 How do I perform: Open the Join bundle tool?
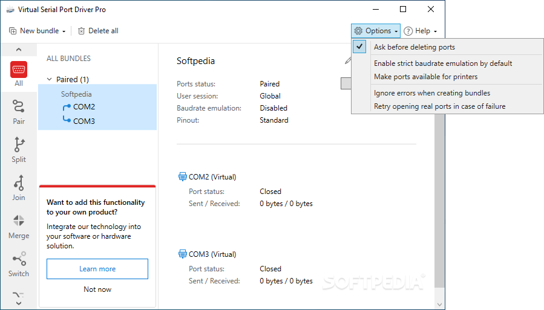point(19,183)
